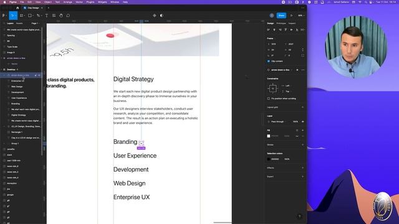Open the Object menu
The height and width of the screenshot is (224, 399).
(x=48, y=2)
